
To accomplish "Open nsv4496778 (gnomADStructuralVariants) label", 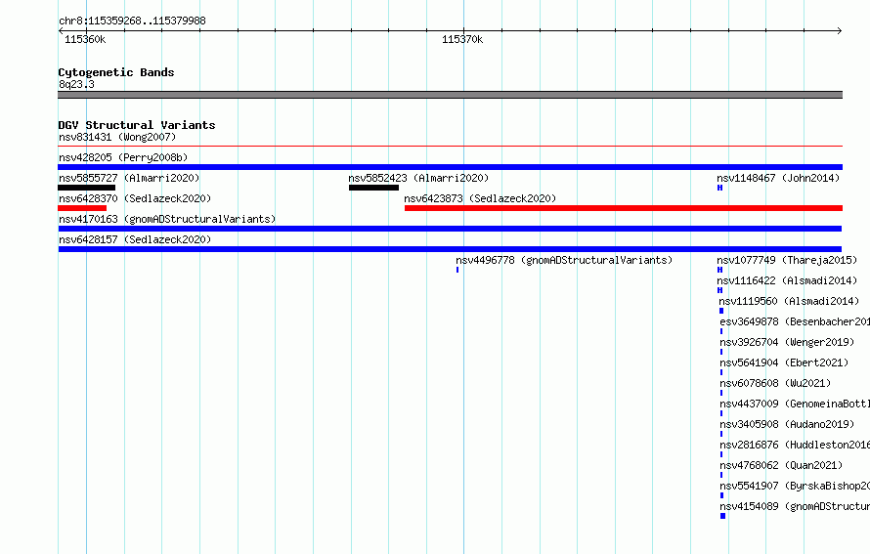I will coord(564,260).
